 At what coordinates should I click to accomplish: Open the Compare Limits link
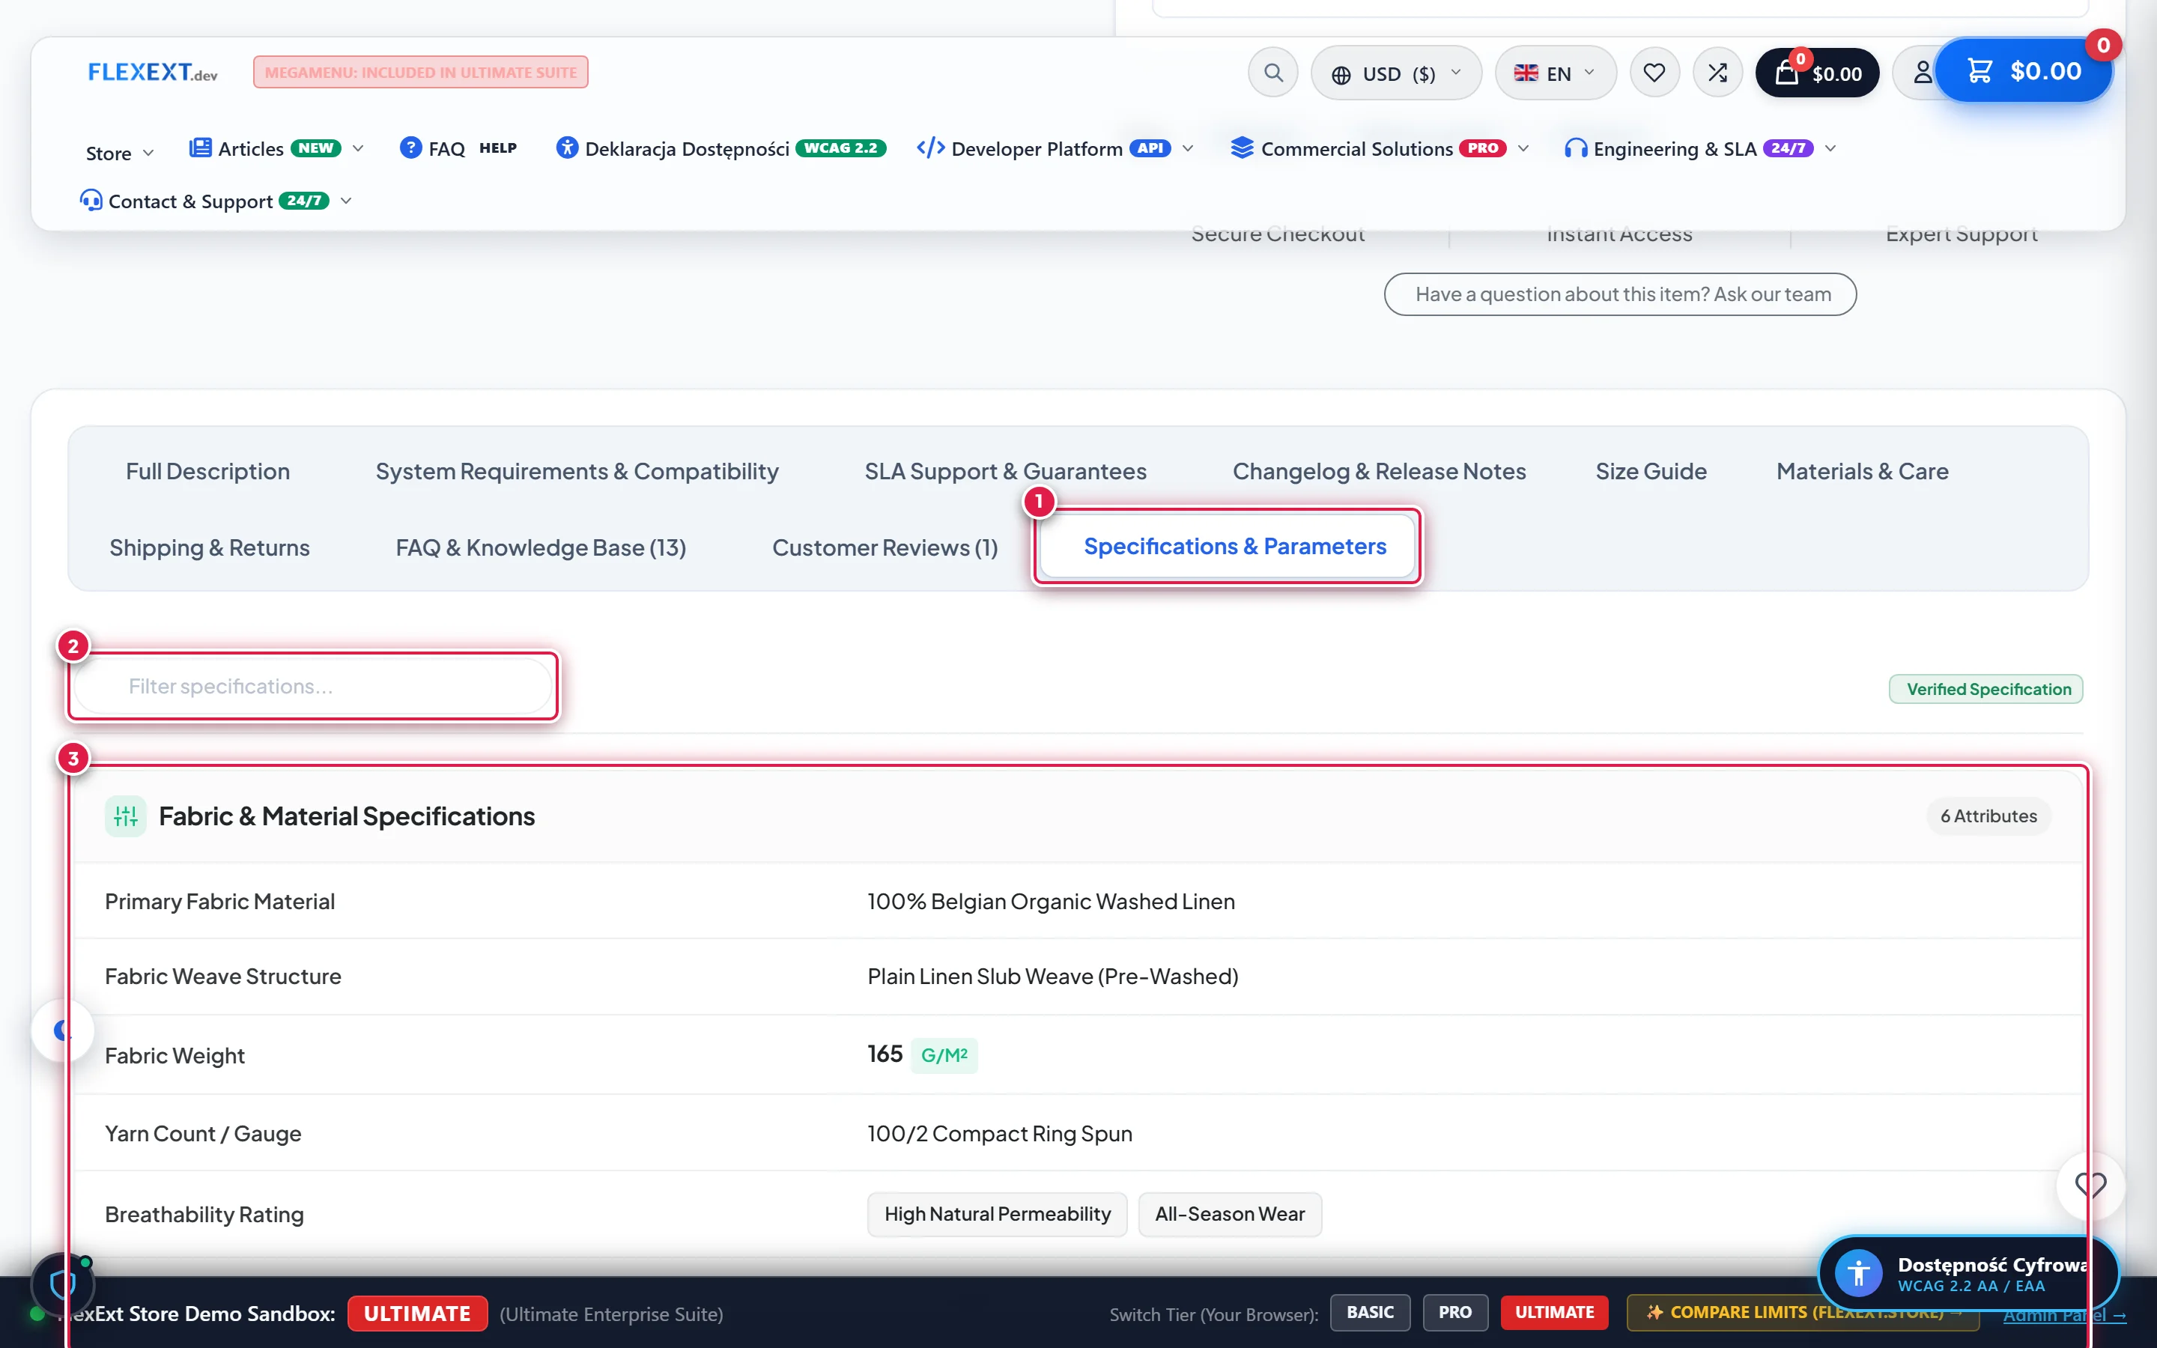coord(1802,1312)
